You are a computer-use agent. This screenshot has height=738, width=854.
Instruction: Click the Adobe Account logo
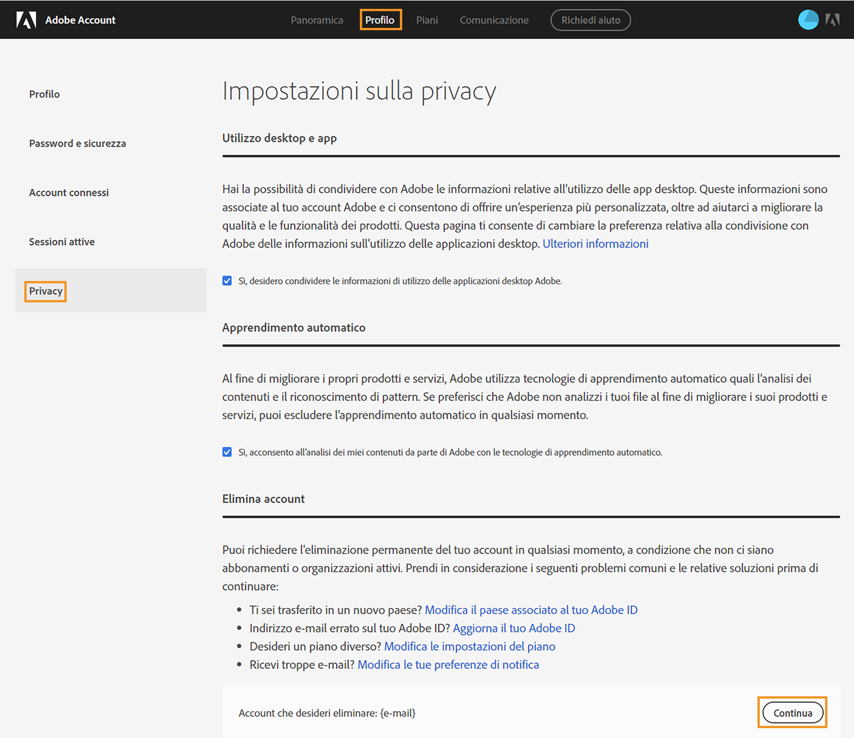click(66, 19)
